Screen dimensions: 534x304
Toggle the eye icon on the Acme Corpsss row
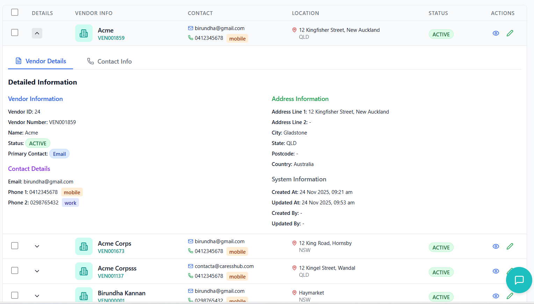[x=496, y=271]
